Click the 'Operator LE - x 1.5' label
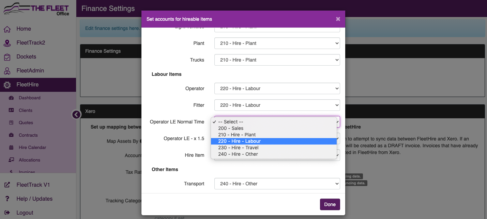487x219 pixels. (184, 138)
